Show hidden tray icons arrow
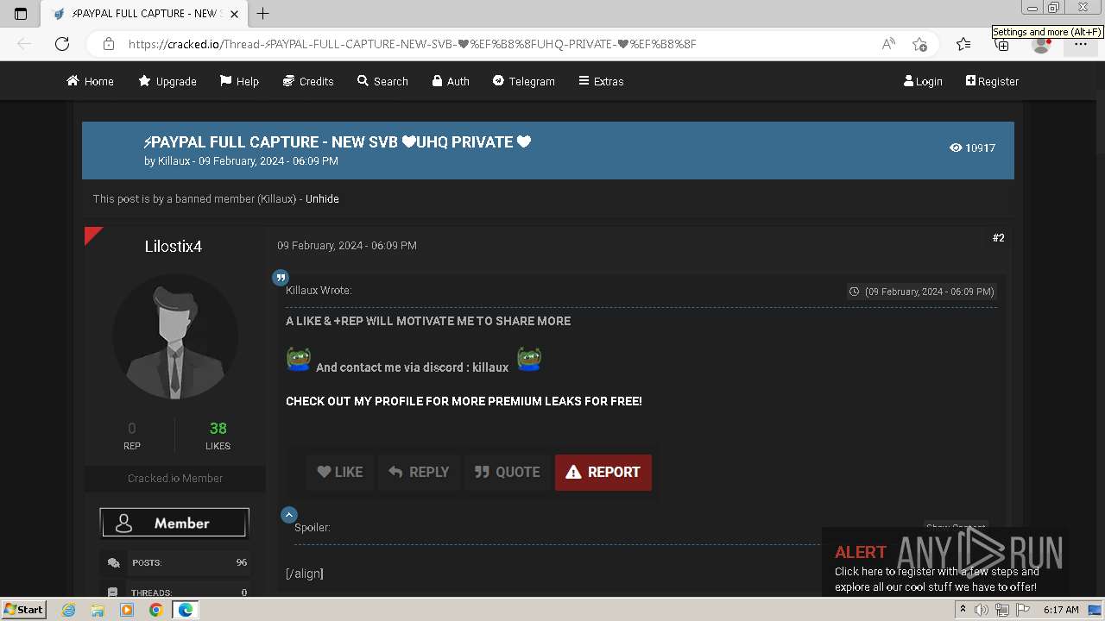This screenshot has width=1105, height=621. pyautogui.click(x=963, y=609)
